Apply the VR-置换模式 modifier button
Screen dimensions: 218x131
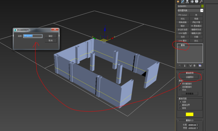[x=196, y=26]
